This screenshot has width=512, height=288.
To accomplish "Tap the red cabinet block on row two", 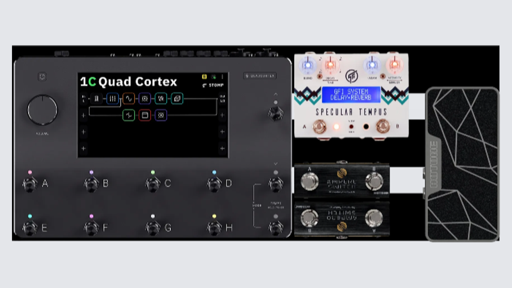I will click(145, 116).
